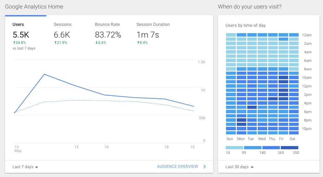Click the Mon column label

click(x=241, y=139)
